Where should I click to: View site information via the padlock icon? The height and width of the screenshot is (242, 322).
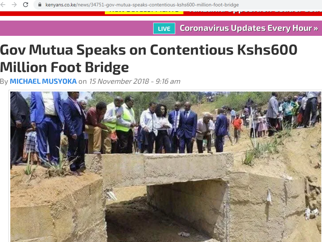coord(40,5)
